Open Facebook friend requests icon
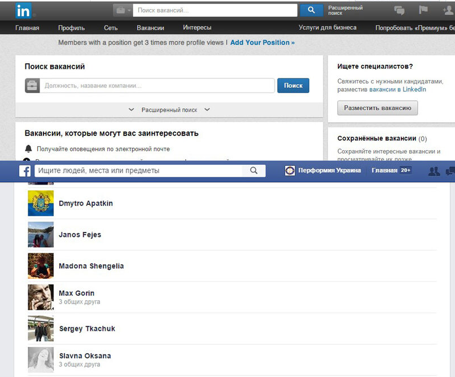The width and height of the screenshot is (455, 377). (x=434, y=171)
